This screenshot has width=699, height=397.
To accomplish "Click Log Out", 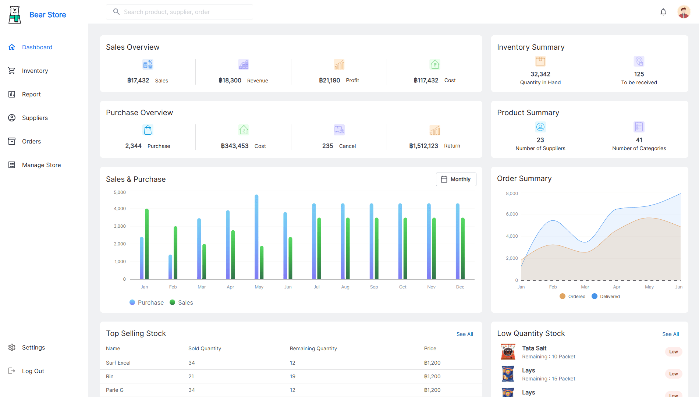I will pyautogui.click(x=33, y=371).
